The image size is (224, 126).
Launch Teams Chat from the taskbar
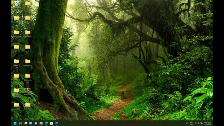coord(36,123)
